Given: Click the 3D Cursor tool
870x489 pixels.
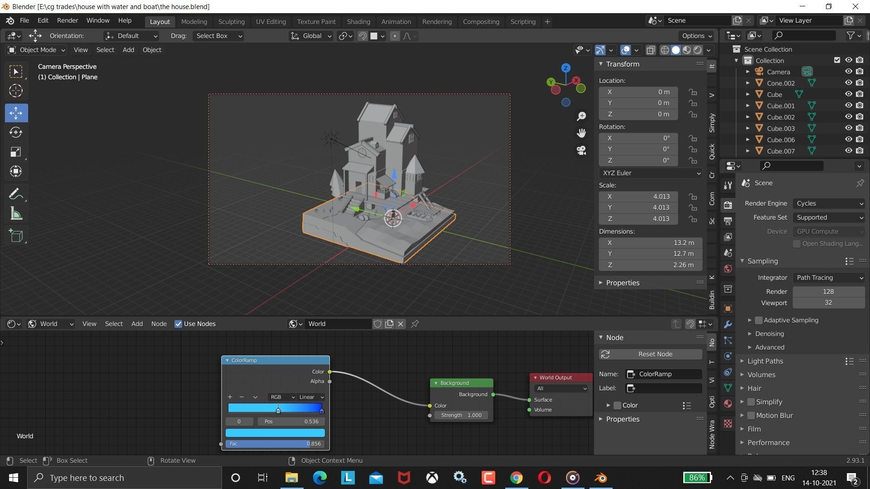Looking at the screenshot, I should point(16,91).
